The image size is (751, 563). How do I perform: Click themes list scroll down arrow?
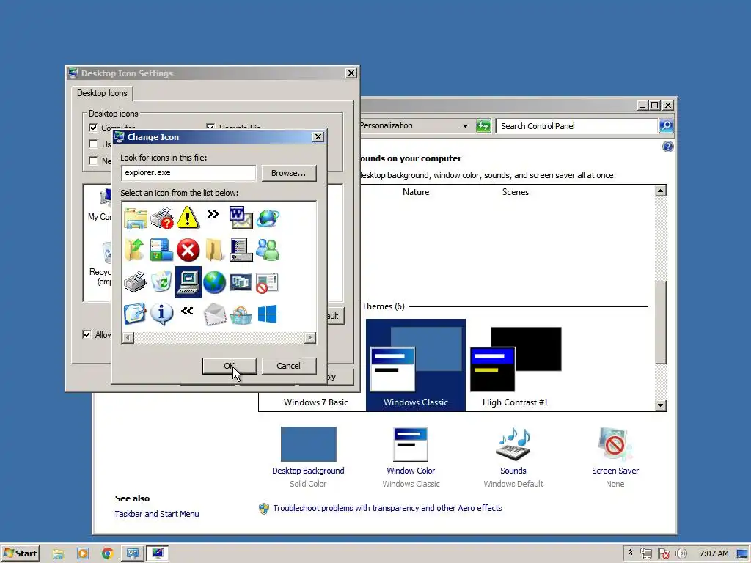coord(661,405)
